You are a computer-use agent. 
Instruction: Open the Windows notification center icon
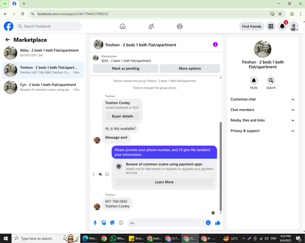[x=298, y=238]
